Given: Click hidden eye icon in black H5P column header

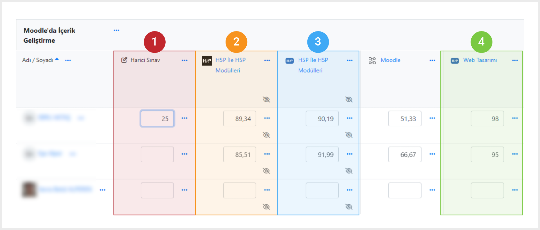Looking at the screenshot, I should [266, 99].
